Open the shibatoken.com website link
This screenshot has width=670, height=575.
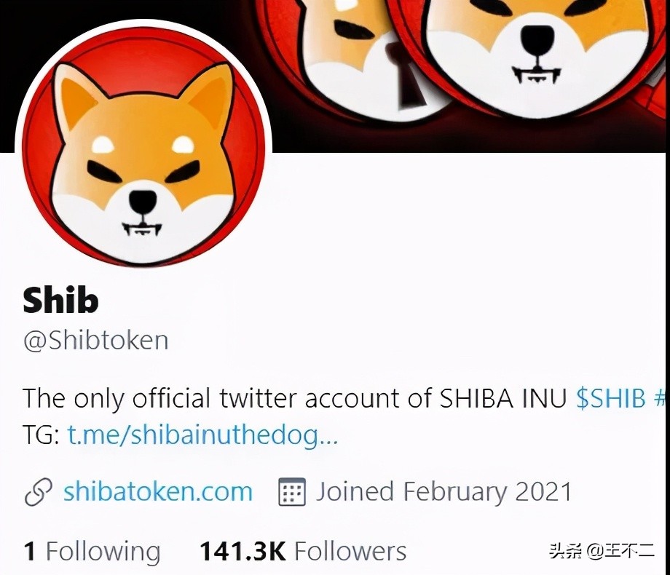point(158,492)
